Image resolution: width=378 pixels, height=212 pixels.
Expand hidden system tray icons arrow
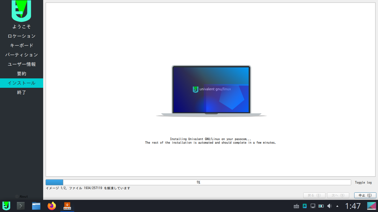coord(337,206)
